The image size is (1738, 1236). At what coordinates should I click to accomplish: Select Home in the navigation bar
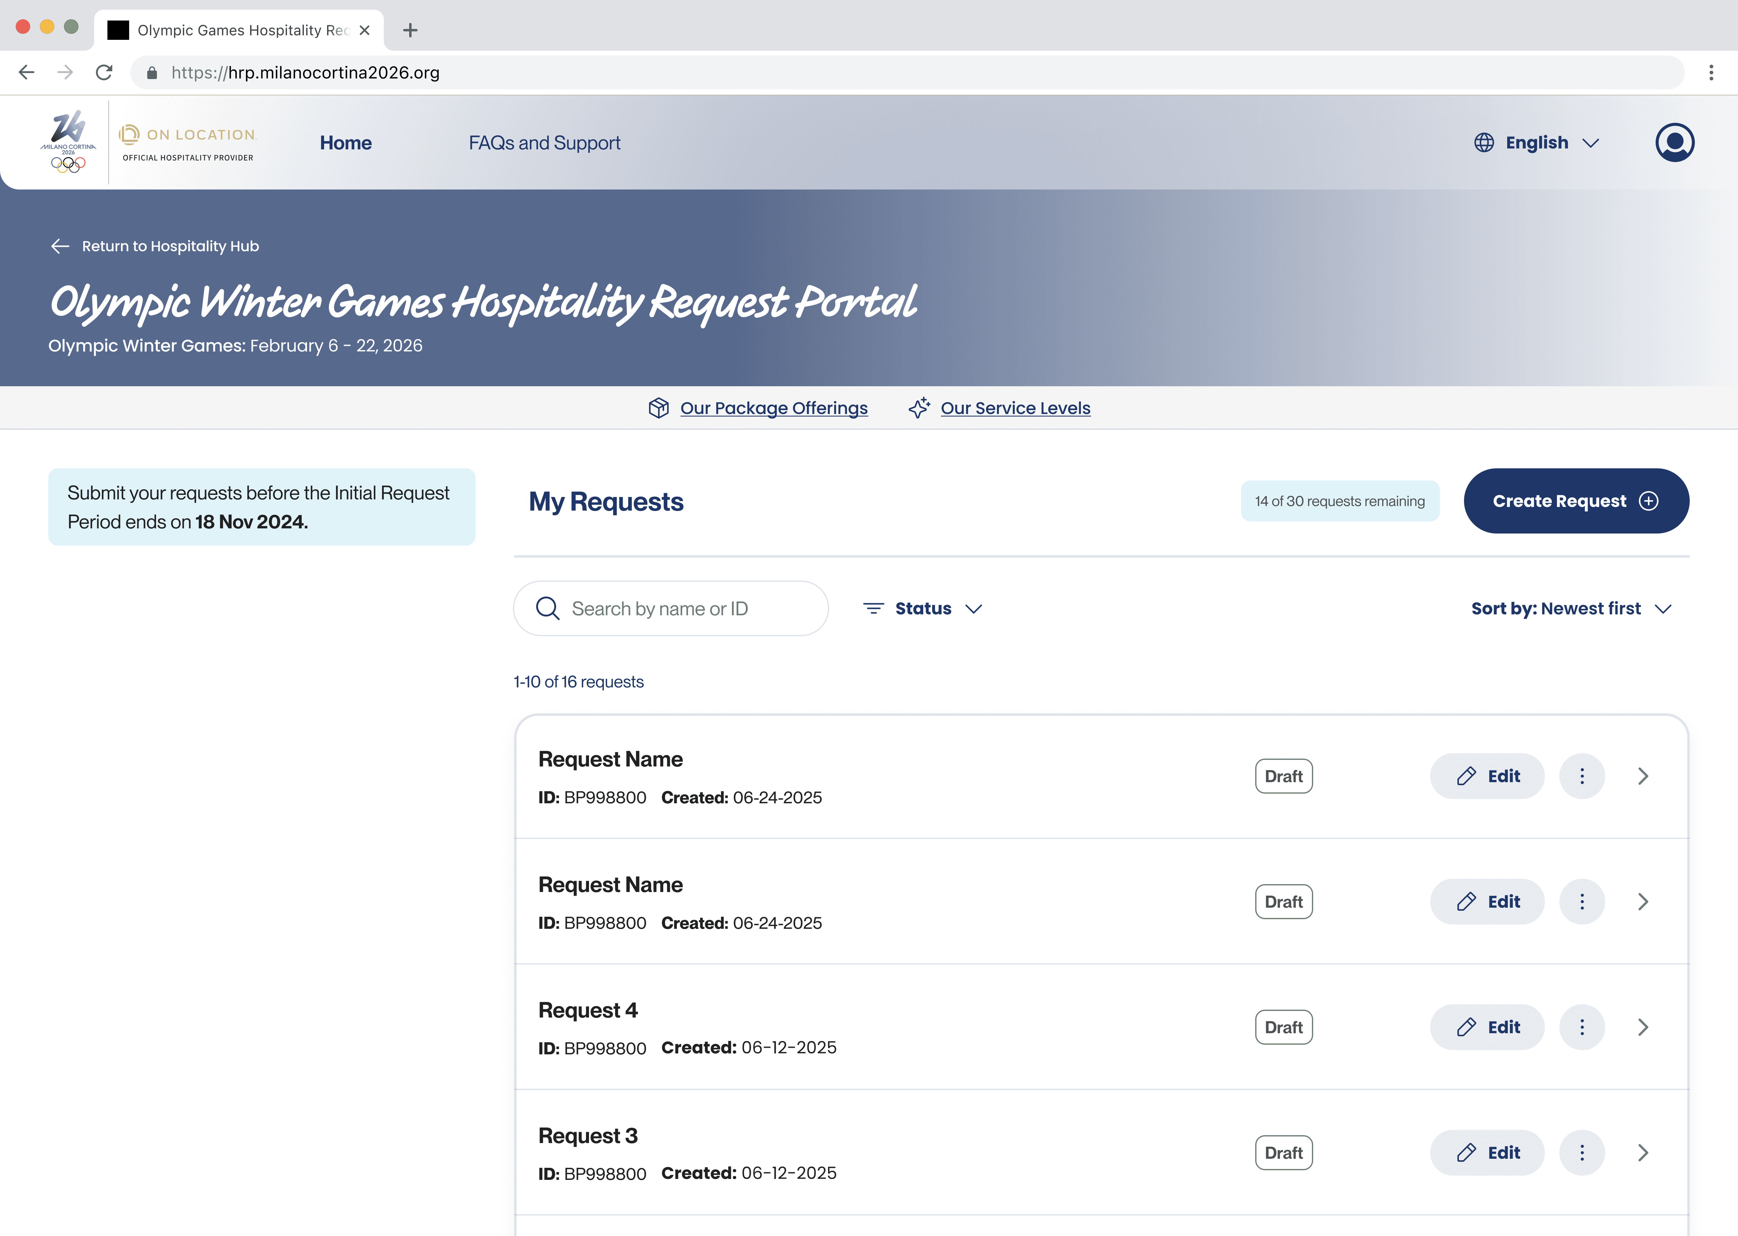[345, 142]
